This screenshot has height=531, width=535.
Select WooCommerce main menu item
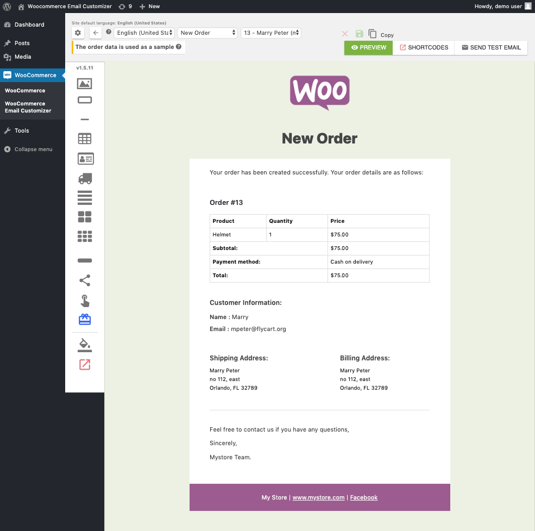pyautogui.click(x=33, y=75)
